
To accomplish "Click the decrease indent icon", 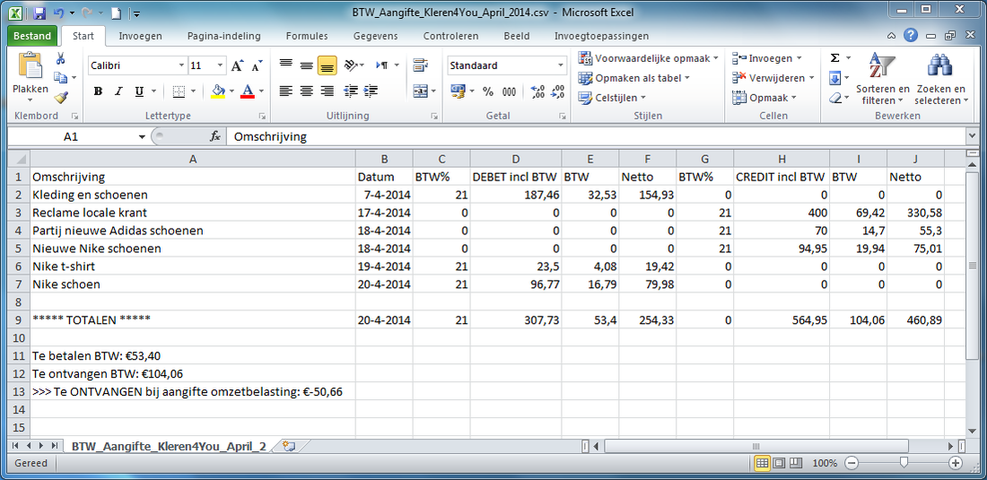I will (x=351, y=92).
